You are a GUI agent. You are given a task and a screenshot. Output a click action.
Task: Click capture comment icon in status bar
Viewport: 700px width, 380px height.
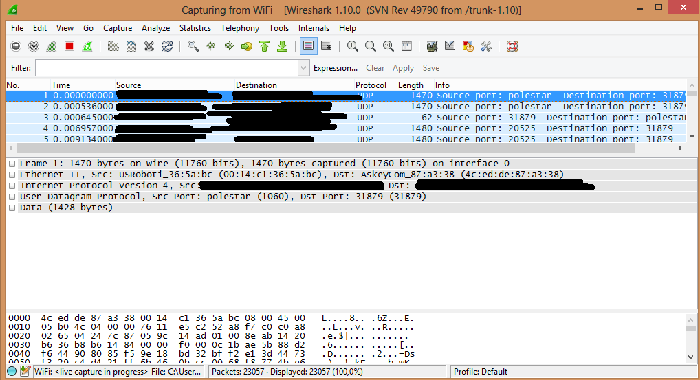(x=25, y=371)
